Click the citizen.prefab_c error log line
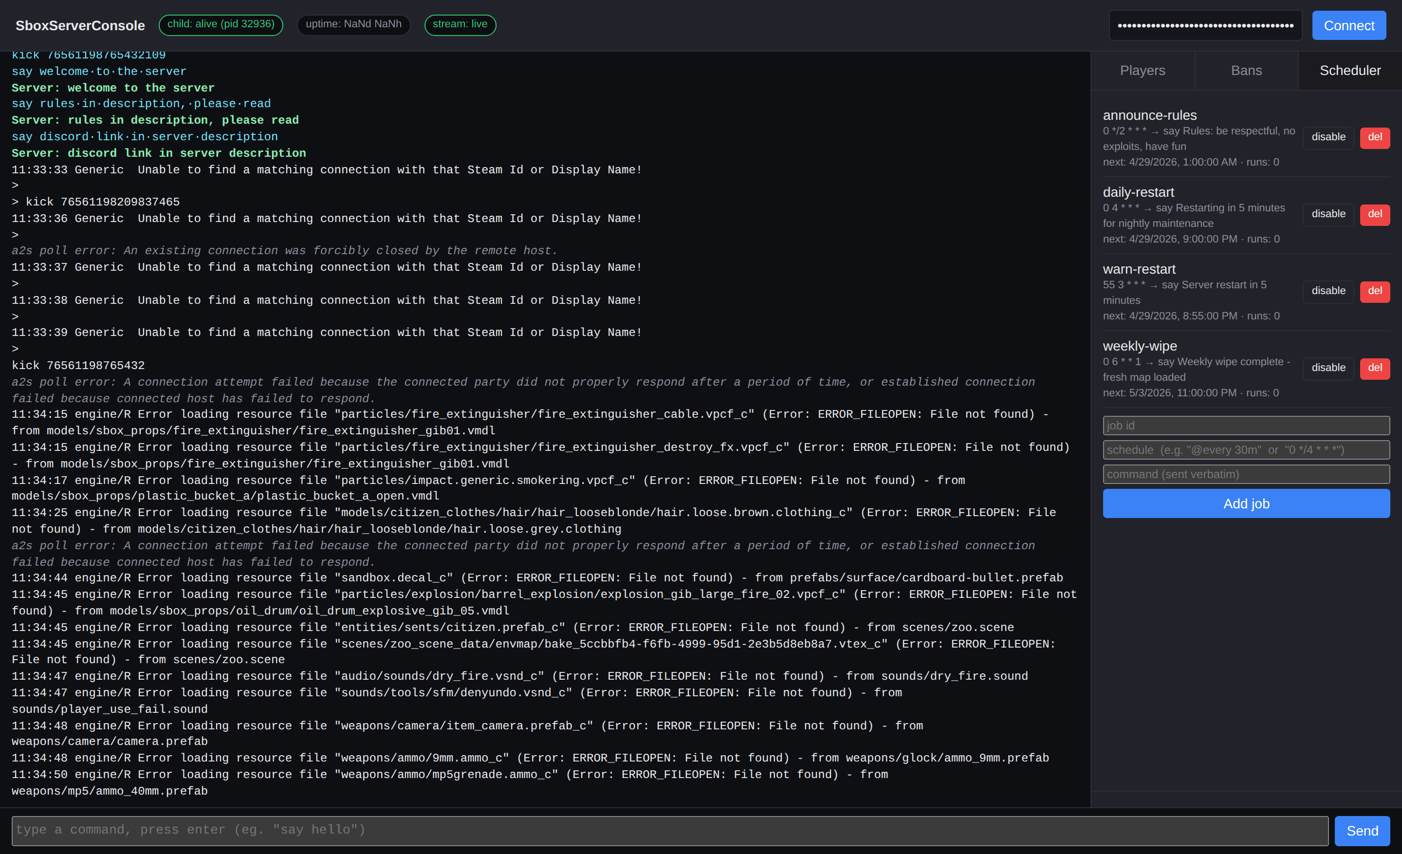 point(513,627)
